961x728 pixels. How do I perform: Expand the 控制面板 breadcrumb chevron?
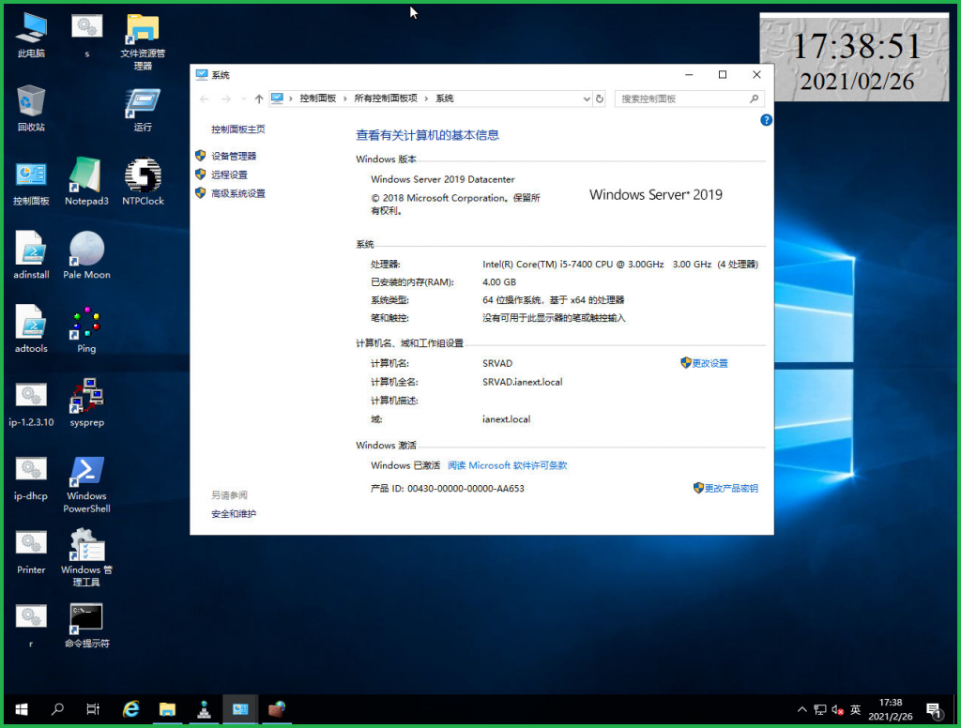click(344, 99)
